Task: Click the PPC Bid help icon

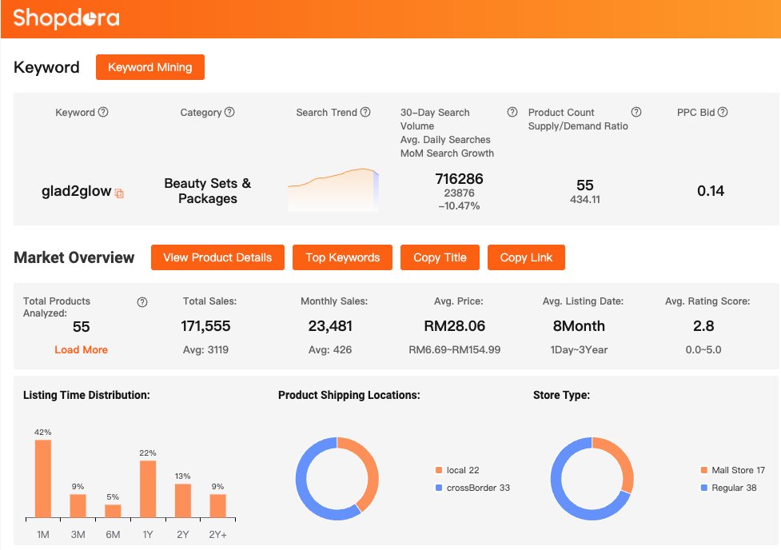Action: [x=723, y=113]
